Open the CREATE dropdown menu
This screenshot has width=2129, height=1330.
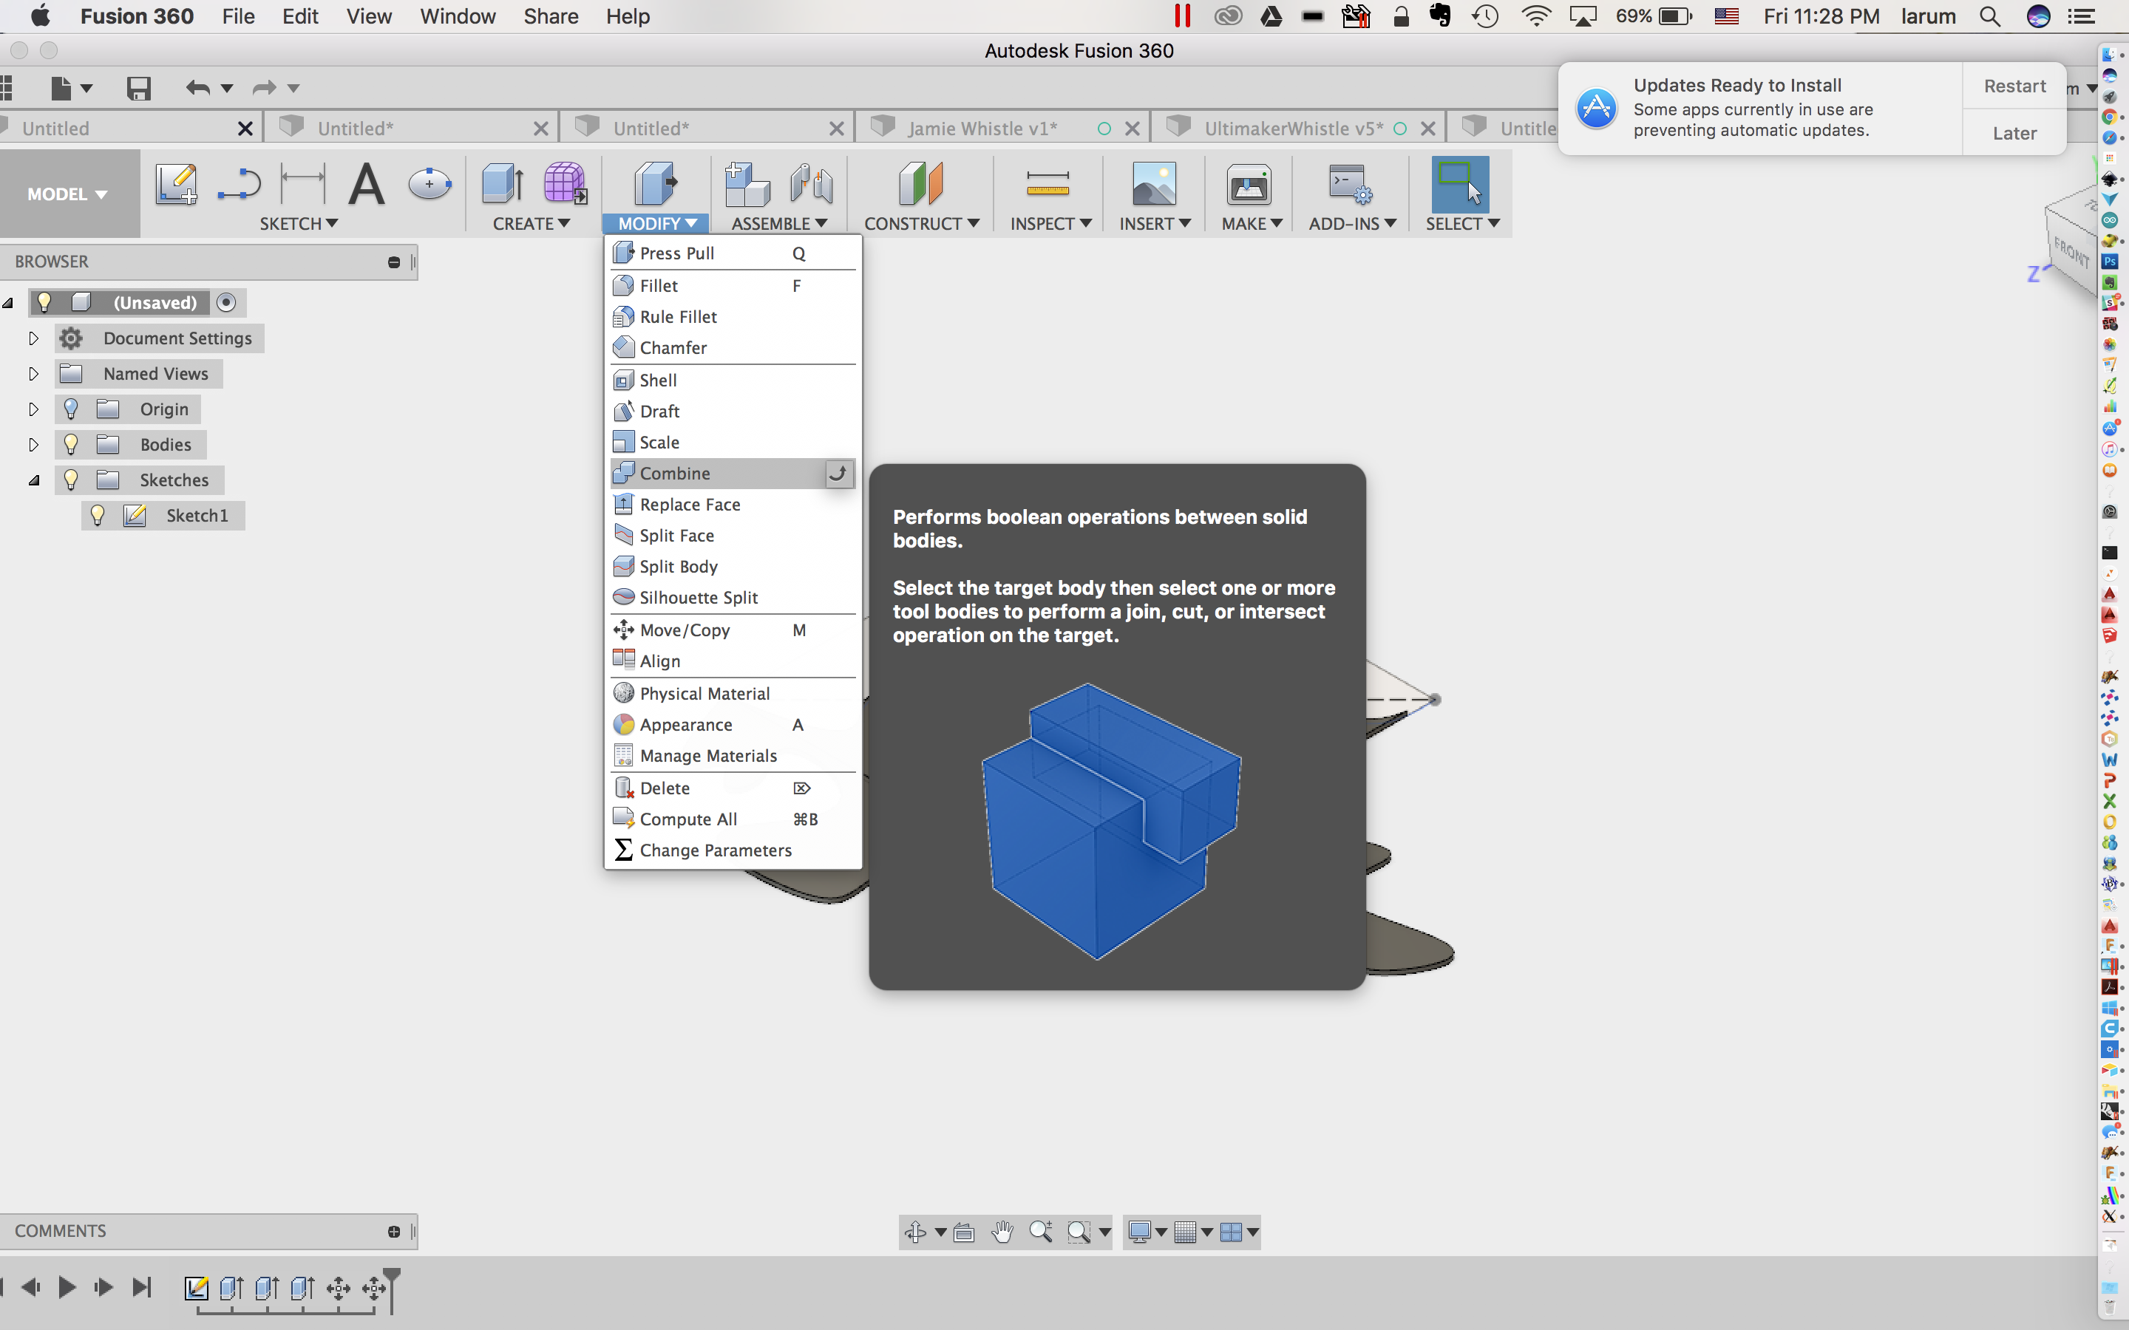(532, 223)
